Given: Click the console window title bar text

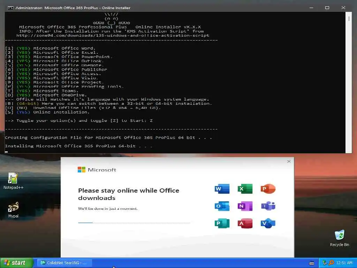Looking at the screenshot, I should (x=73, y=8).
